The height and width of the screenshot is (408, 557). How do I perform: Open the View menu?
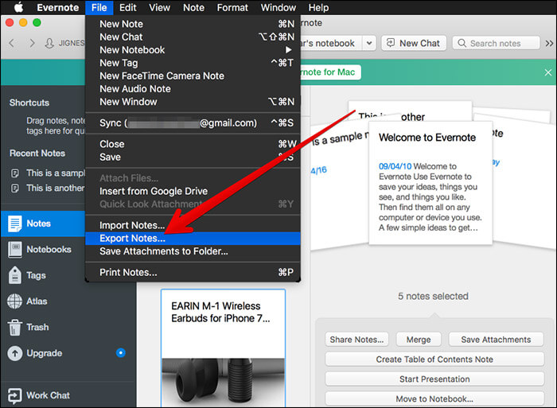(159, 7)
